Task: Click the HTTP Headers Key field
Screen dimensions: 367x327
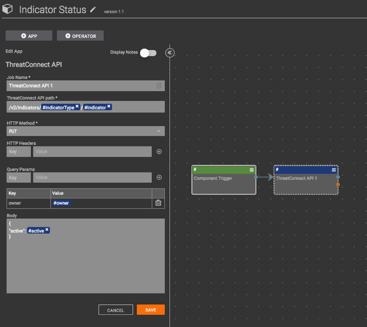Action: pyautogui.click(x=18, y=152)
